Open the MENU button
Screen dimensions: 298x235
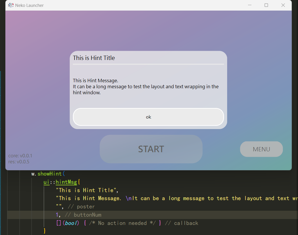(x=261, y=149)
